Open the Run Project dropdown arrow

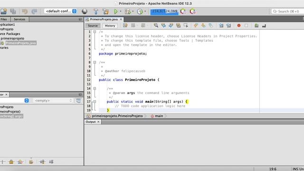pos(120,11)
